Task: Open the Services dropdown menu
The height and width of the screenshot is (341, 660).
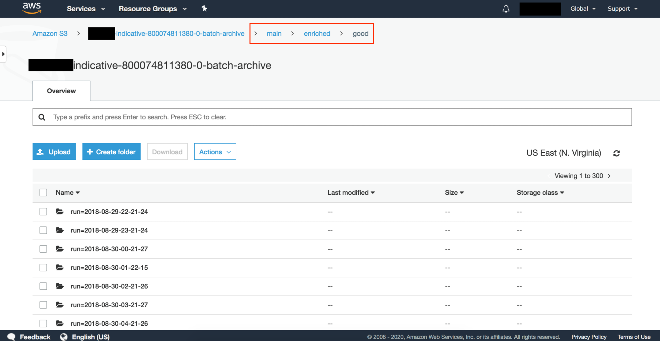Action: [x=86, y=9]
